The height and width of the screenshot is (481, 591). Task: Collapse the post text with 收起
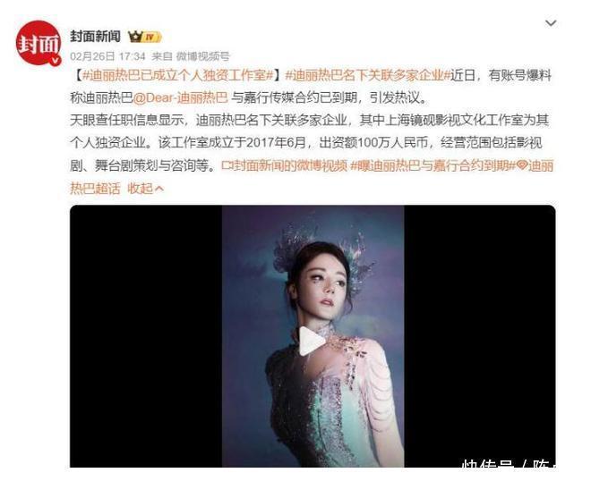(x=140, y=188)
